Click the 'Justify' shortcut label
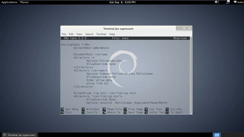 coord(92,113)
